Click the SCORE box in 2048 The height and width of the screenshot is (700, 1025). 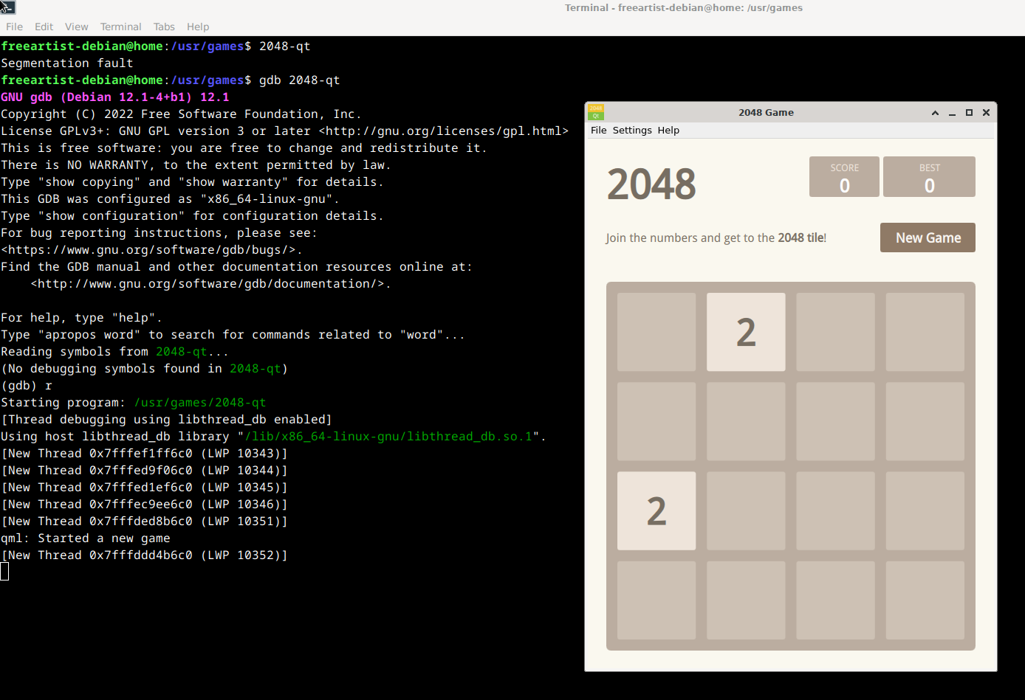point(844,176)
